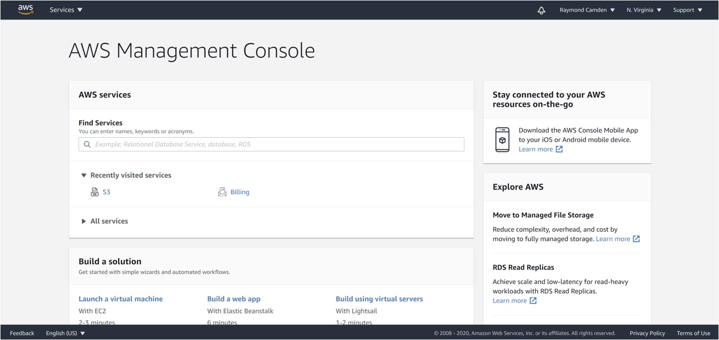Image resolution: width=719 pixels, height=340 pixels.
Task: Click the Build a solution heading
Action: 110,262
